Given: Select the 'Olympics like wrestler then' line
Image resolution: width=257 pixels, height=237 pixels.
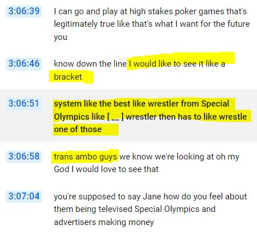Looking at the screenshot, I should 150,117.
